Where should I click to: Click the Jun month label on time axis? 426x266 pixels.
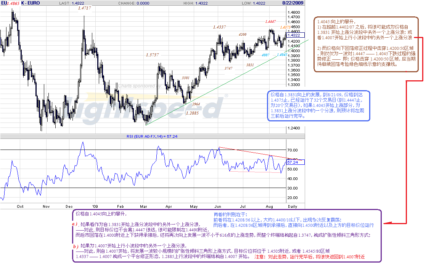click(x=218, y=207)
